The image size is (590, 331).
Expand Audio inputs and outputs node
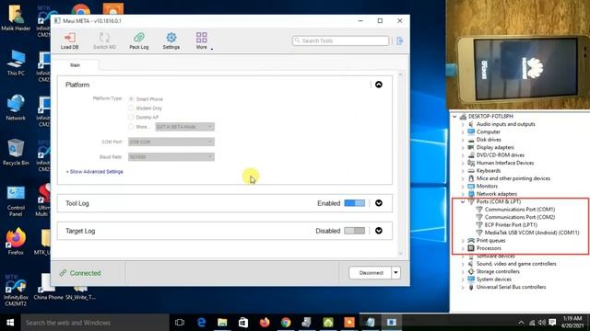(x=463, y=124)
